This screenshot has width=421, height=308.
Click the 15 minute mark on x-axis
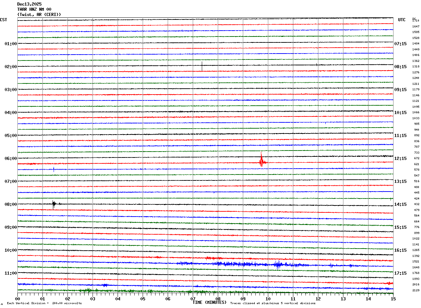pos(393,299)
